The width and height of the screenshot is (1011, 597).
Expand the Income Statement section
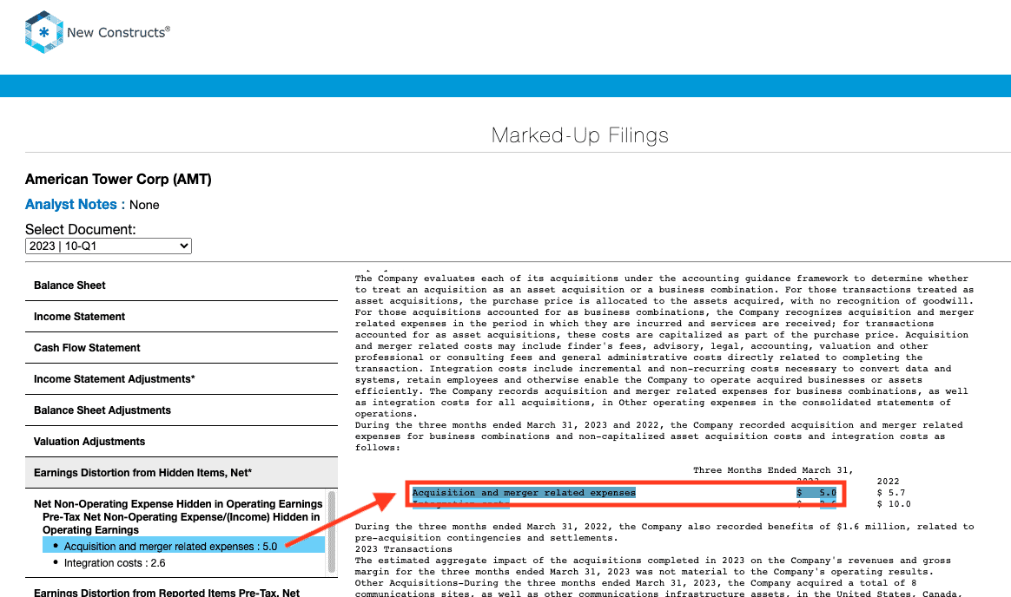(182, 316)
